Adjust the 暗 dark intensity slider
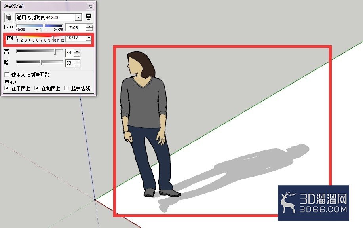Screen dimensions: 363x228 pyautogui.click(x=39, y=62)
